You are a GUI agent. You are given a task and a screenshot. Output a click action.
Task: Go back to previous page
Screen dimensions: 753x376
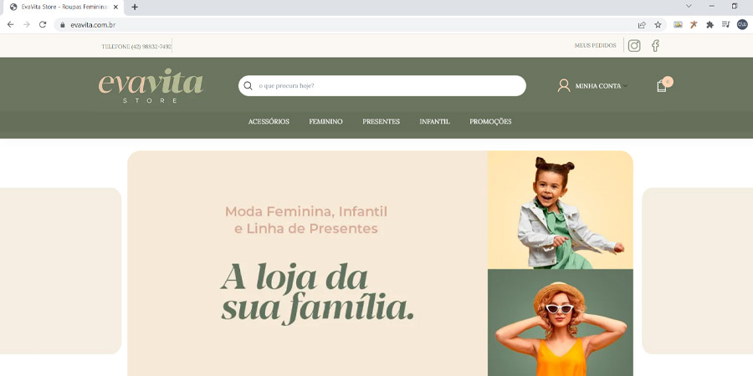pyautogui.click(x=11, y=24)
